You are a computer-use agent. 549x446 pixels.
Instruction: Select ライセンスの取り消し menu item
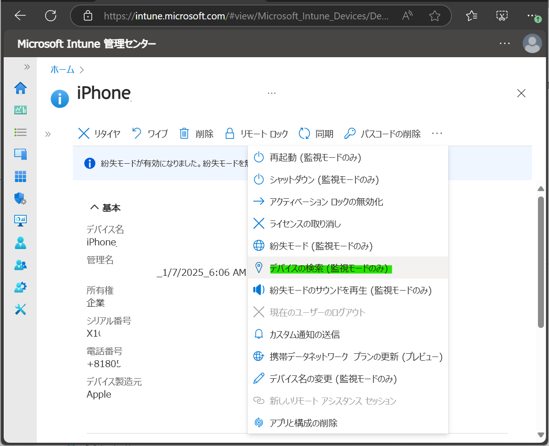[x=348, y=224]
